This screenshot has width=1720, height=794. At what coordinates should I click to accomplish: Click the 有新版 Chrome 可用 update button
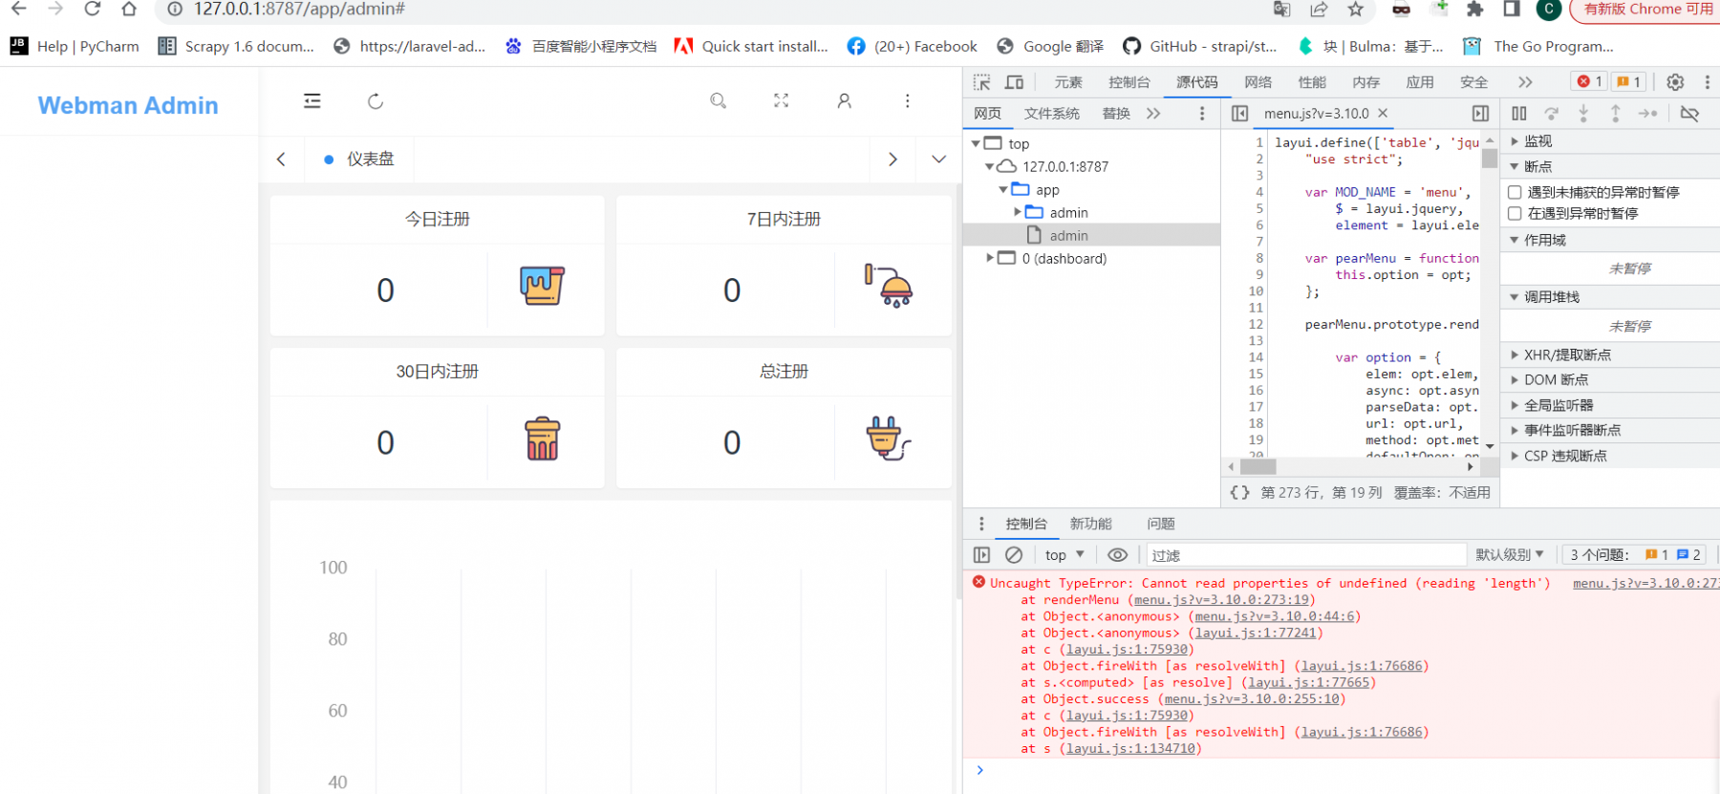click(1647, 10)
